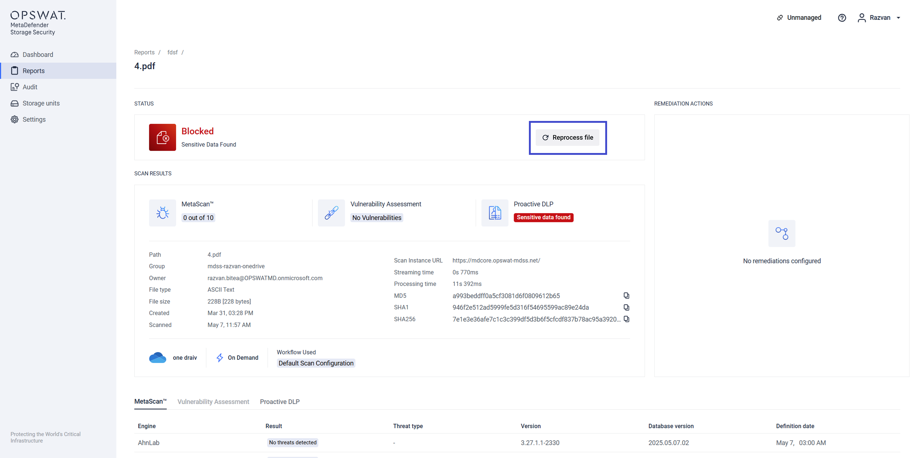916x458 pixels.
Task: Click the Reprocess file refresh icon
Action: tap(545, 138)
